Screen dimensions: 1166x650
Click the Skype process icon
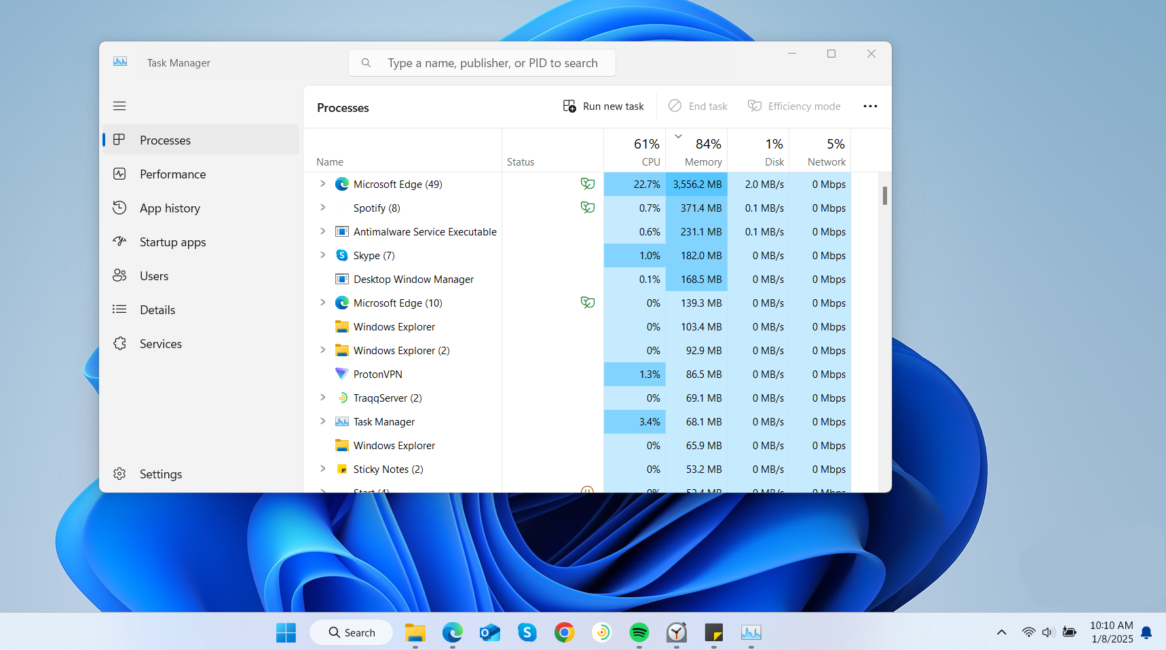[x=342, y=255]
